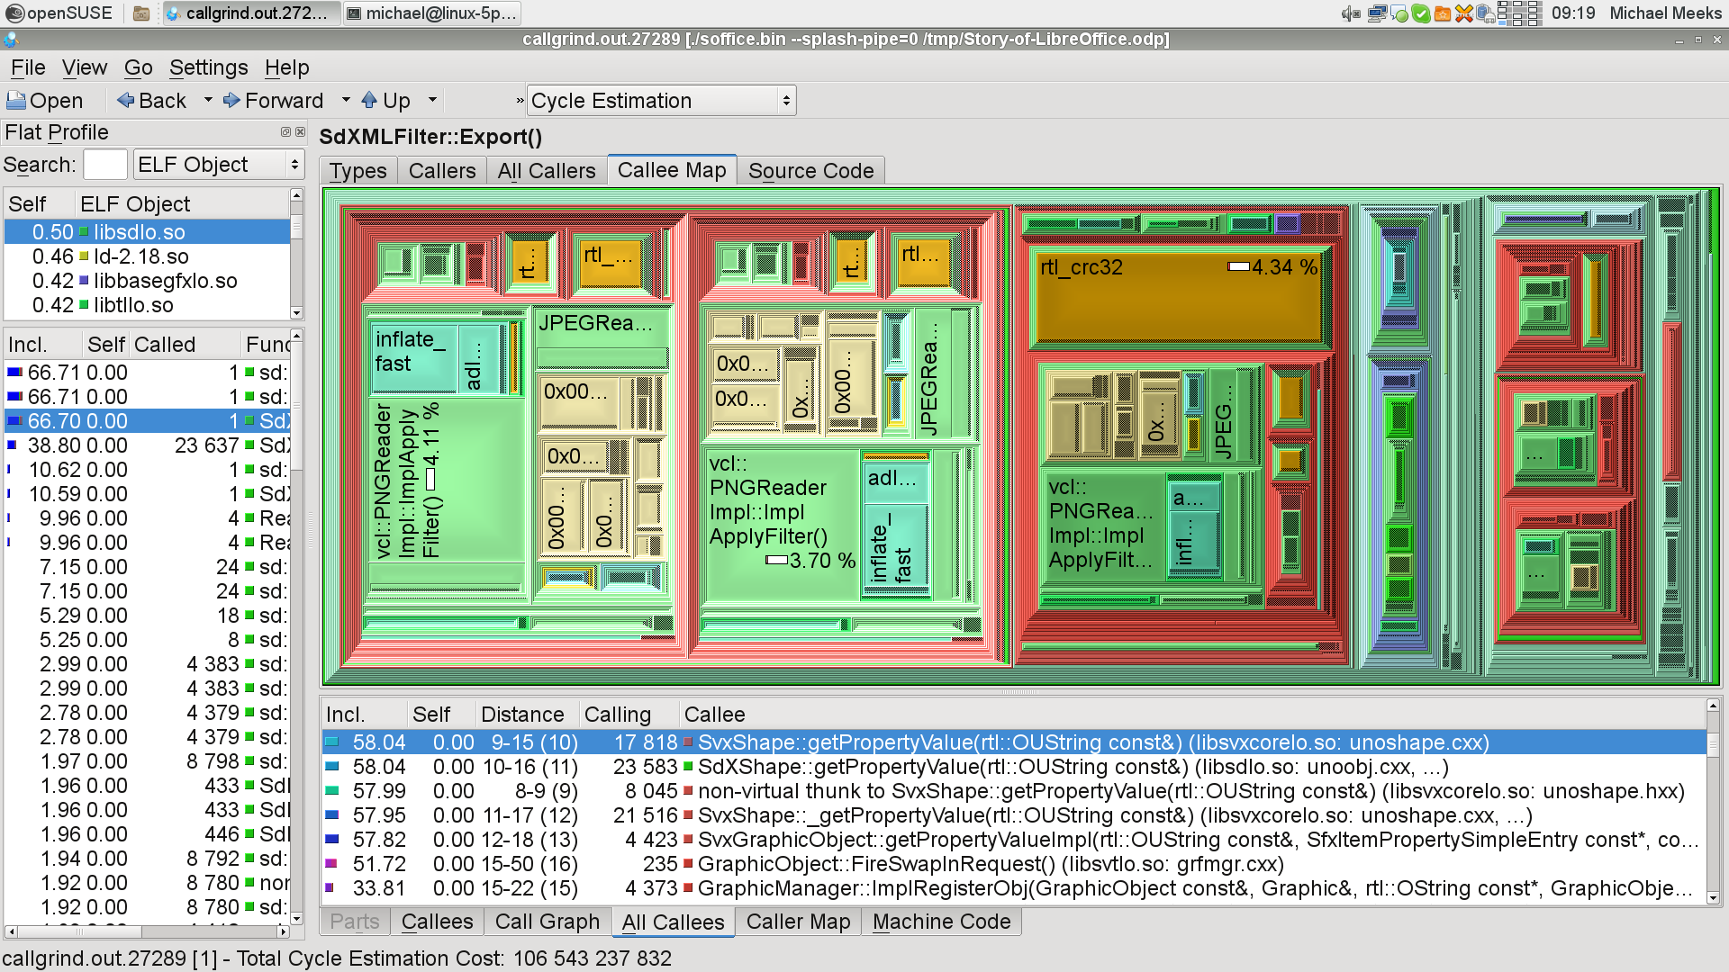Select libbasegfxlo.so in ELF object list
The image size is (1729, 972).
[165, 281]
